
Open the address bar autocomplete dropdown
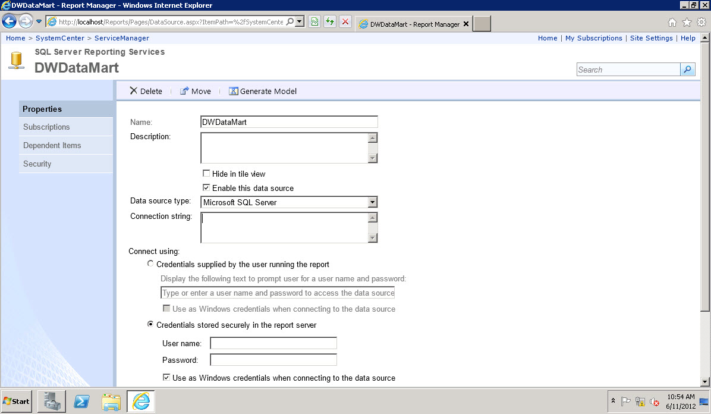coord(300,21)
